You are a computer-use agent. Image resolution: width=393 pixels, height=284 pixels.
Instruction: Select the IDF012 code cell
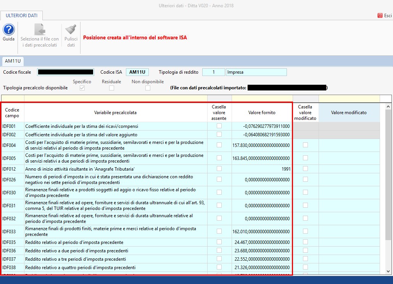[x=13, y=169]
